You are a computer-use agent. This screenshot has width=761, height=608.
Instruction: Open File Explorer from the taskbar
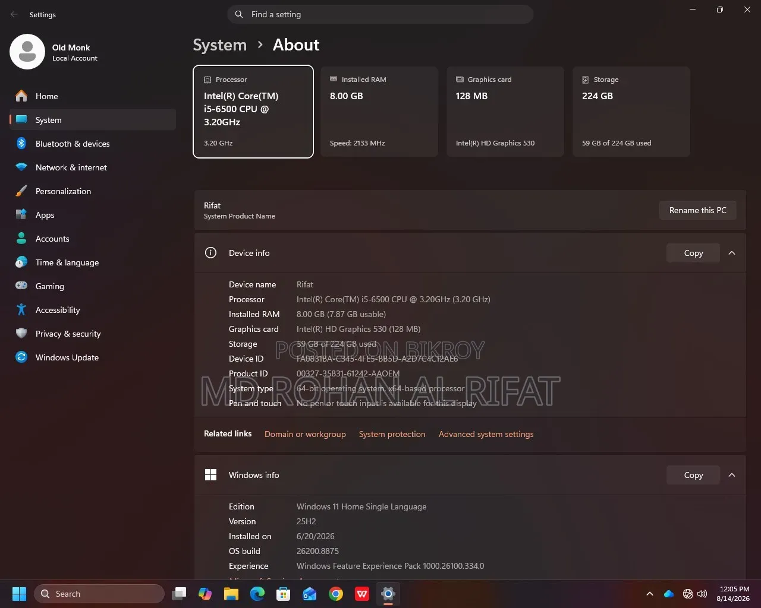231,594
